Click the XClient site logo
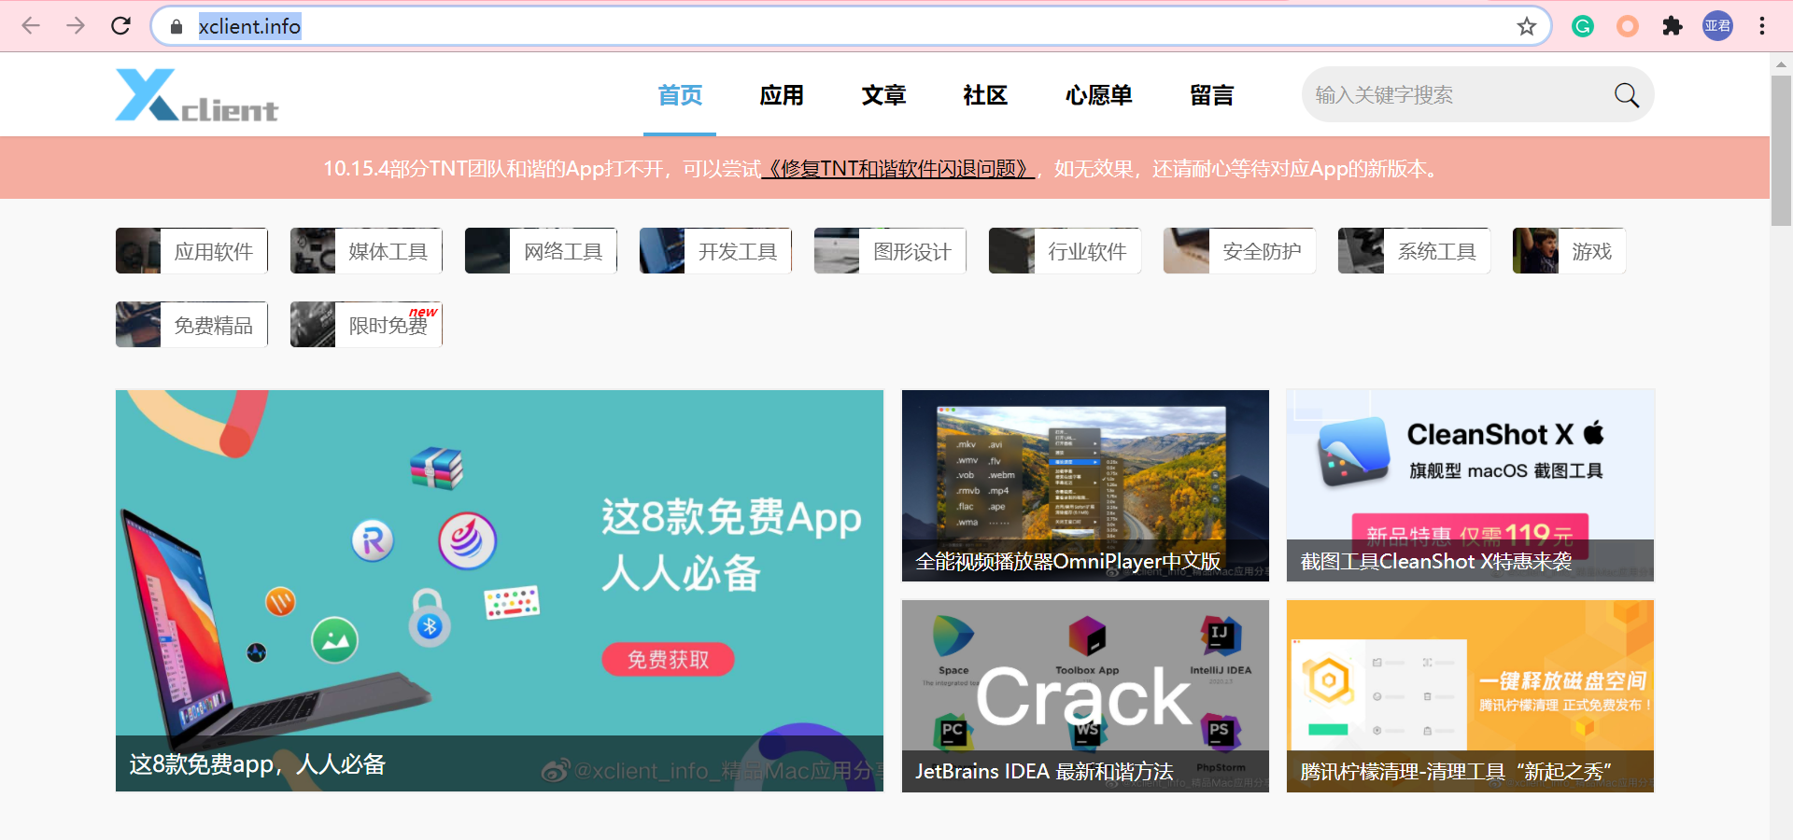Screen dimensions: 1793x840 click(x=196, y=94)
